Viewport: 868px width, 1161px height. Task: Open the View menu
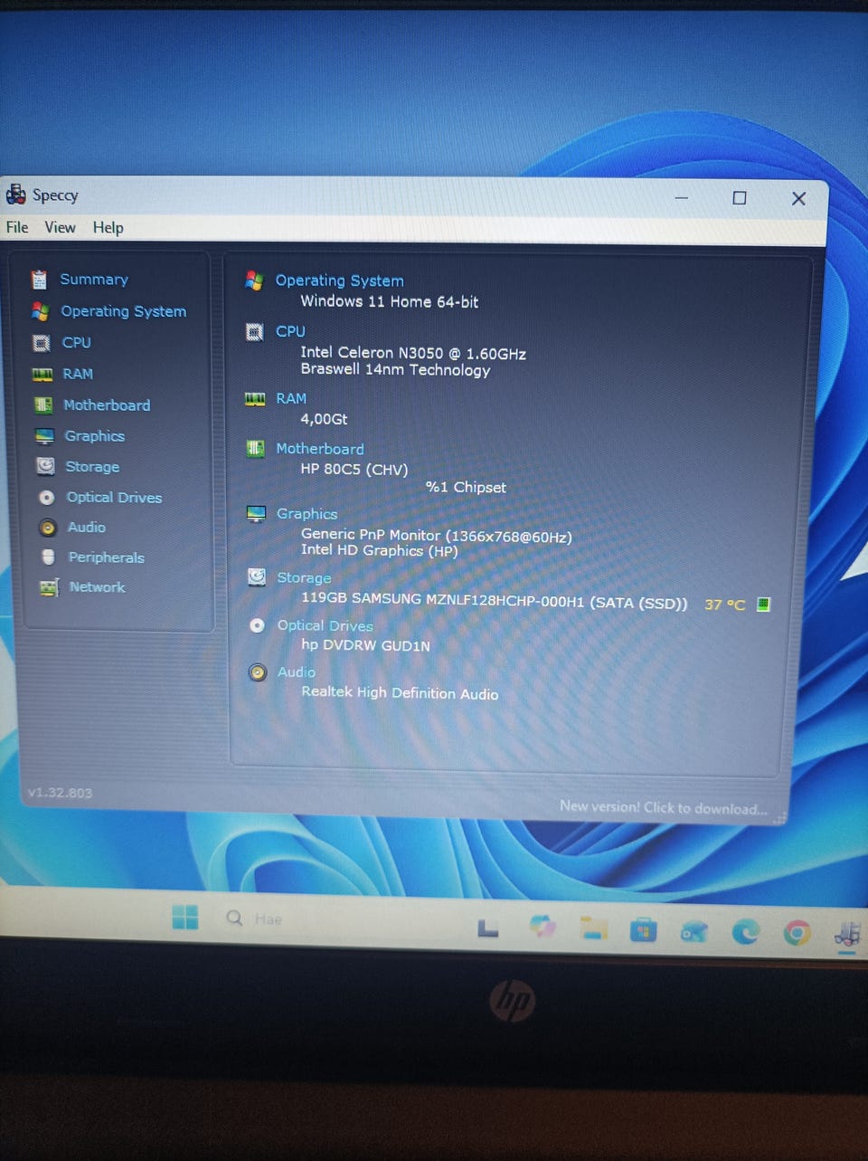tap(60, 227)
